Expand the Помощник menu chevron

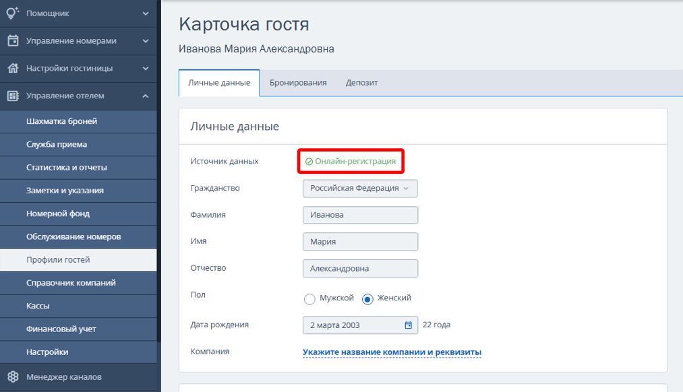coord(146,13)
